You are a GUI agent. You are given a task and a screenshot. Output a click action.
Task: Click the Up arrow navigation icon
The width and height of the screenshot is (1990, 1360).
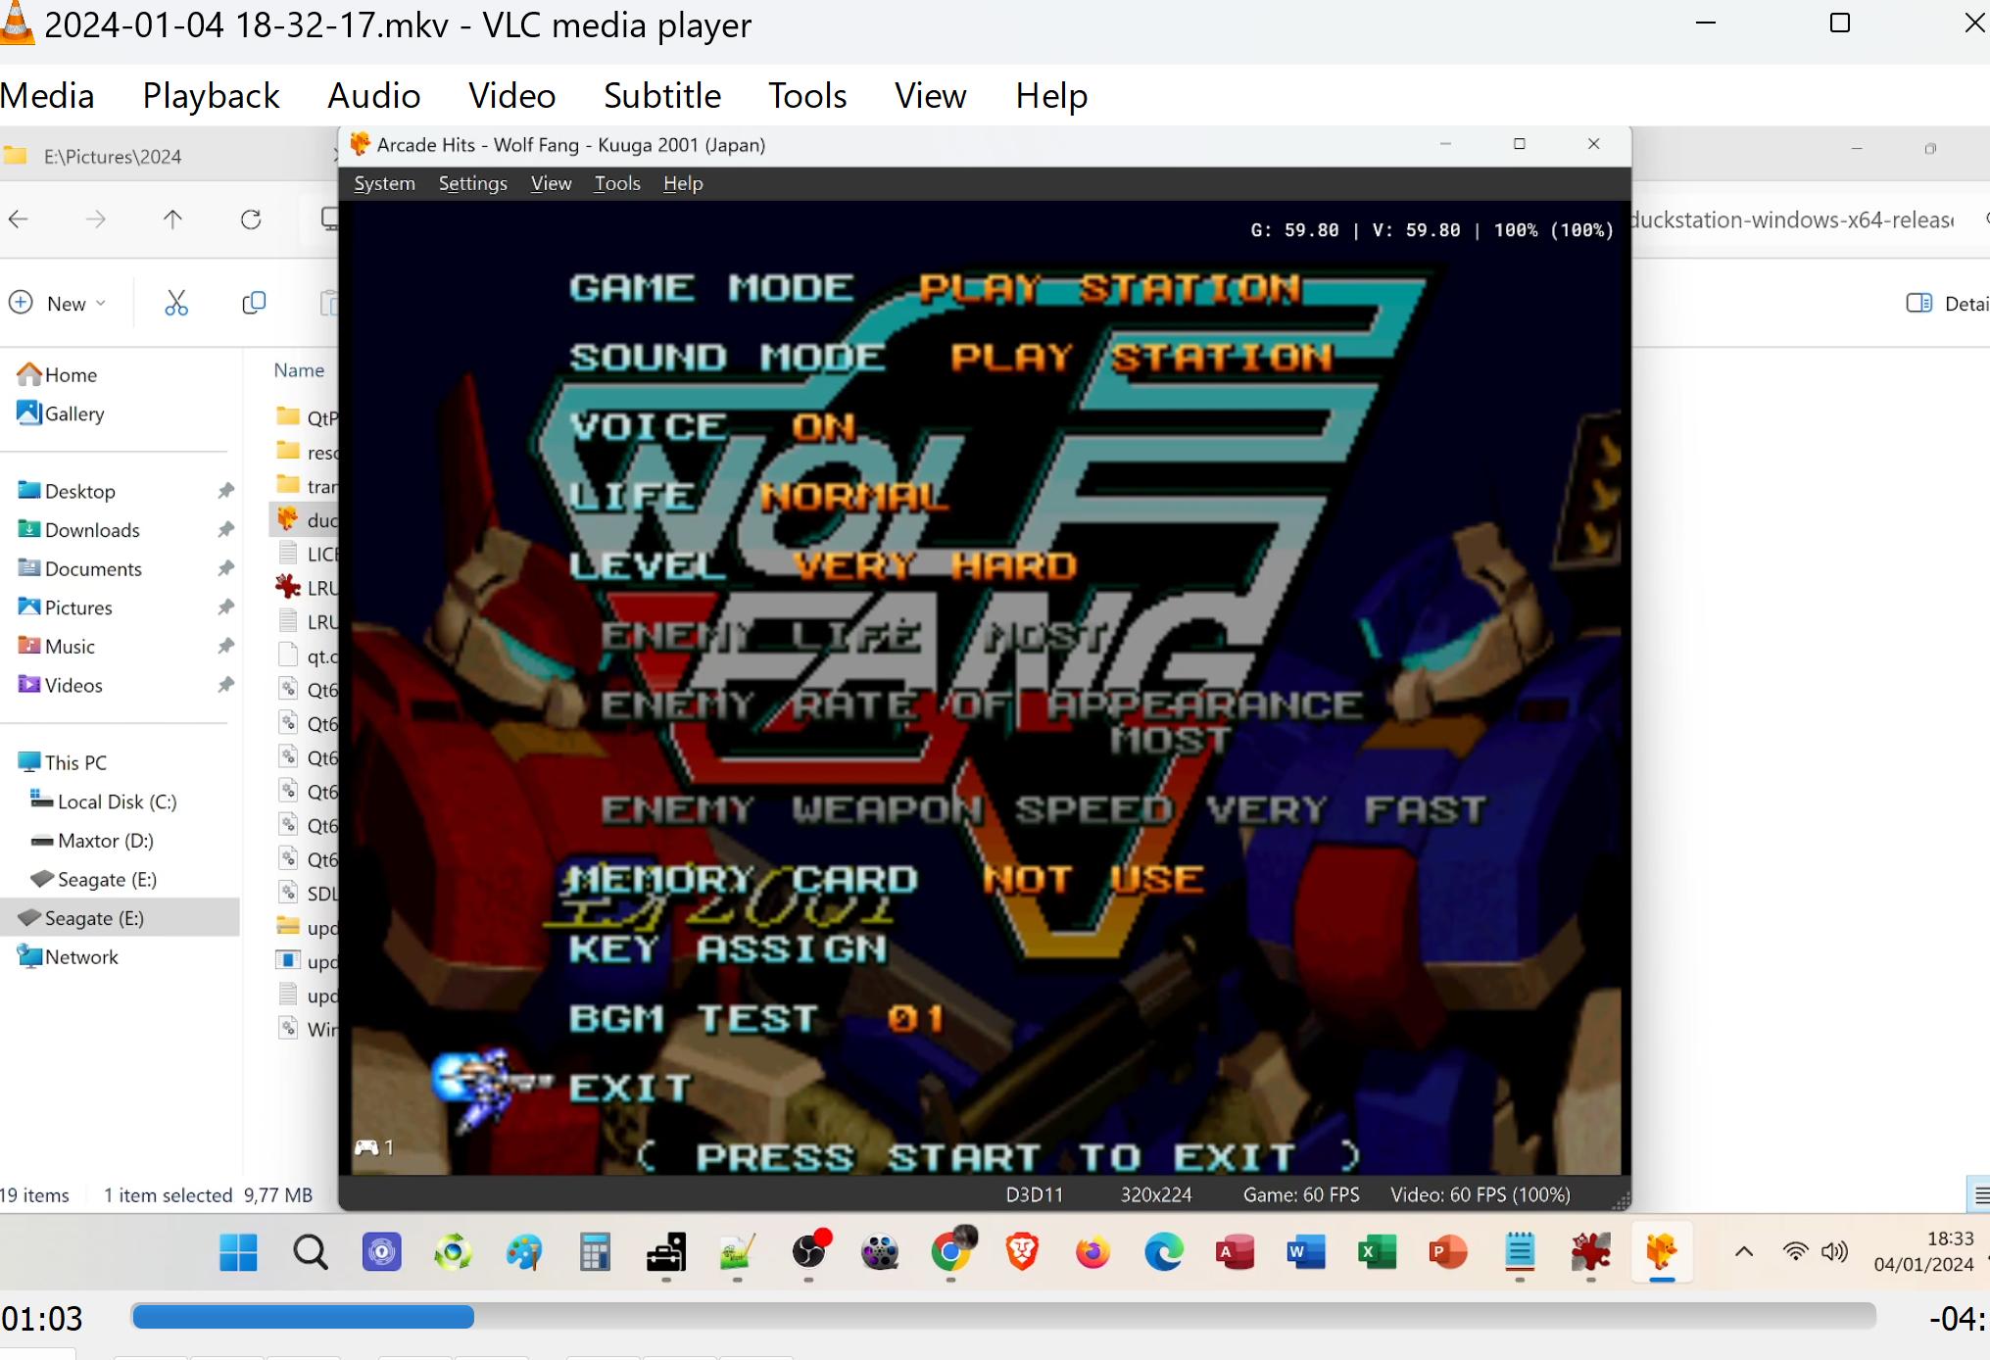pyautogui.click(x=172, y=219)
